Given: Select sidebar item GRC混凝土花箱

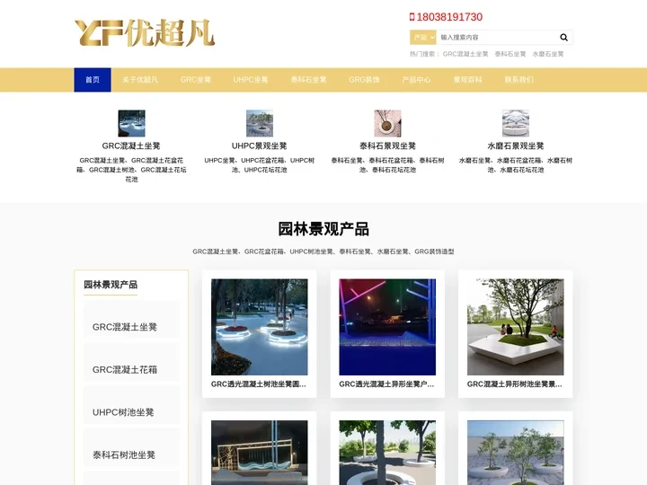Looking at the screenshot, I should point(131,363).
